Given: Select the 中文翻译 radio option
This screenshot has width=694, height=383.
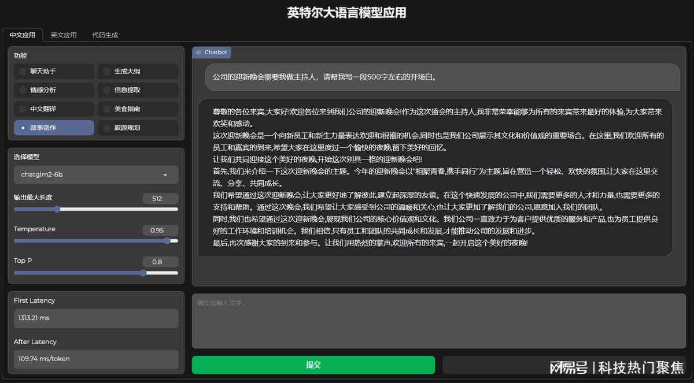Looking at the screenshot, I should pyautogui.click(x=54, y=109).
